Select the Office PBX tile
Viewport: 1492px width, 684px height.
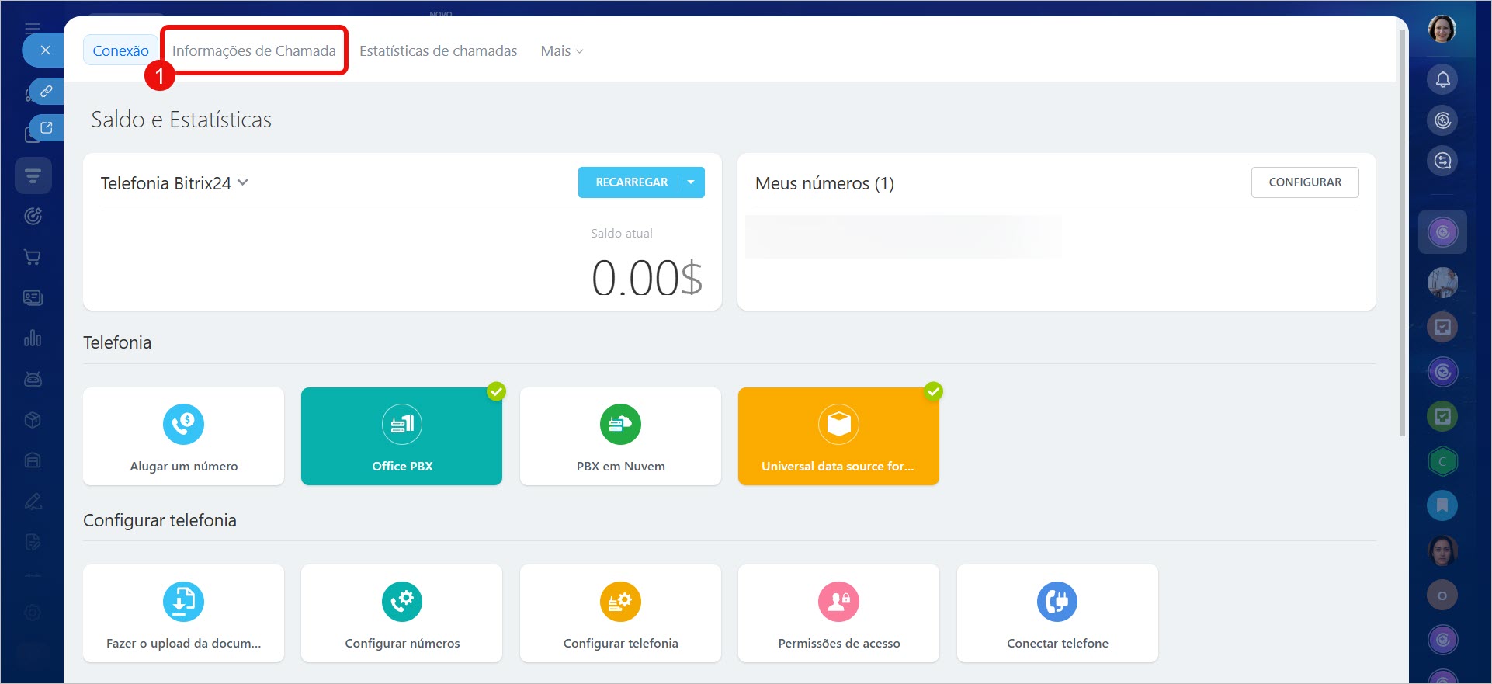point(401,436)
